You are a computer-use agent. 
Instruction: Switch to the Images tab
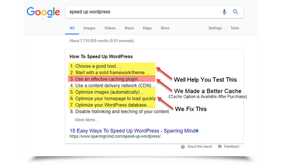click(x=89, y=28)
